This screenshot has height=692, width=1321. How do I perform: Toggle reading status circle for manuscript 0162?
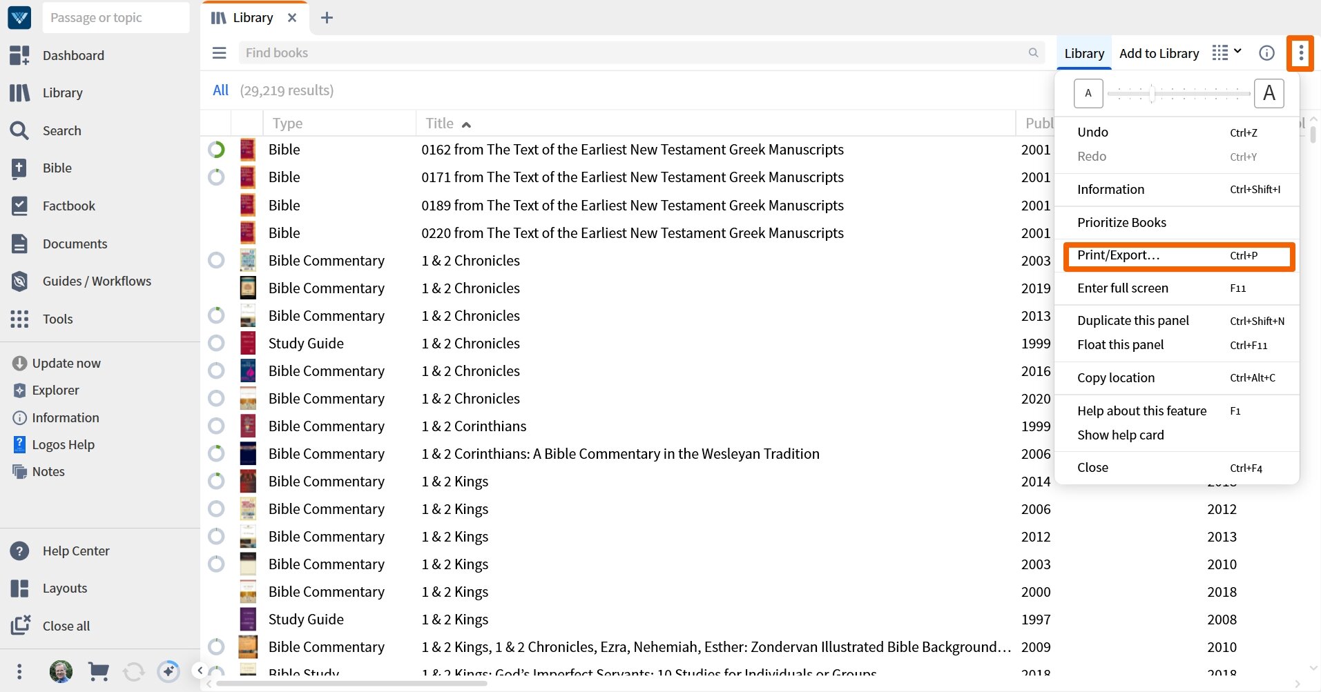tap(216, 150)
